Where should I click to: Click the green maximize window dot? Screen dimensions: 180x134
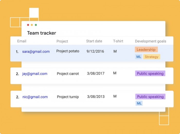(x=36, y=25)
